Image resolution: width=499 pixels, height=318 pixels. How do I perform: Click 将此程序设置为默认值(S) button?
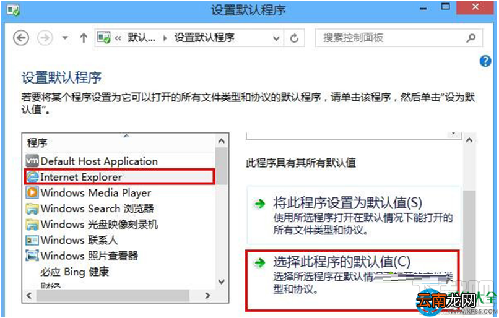[x=354, y=215]
